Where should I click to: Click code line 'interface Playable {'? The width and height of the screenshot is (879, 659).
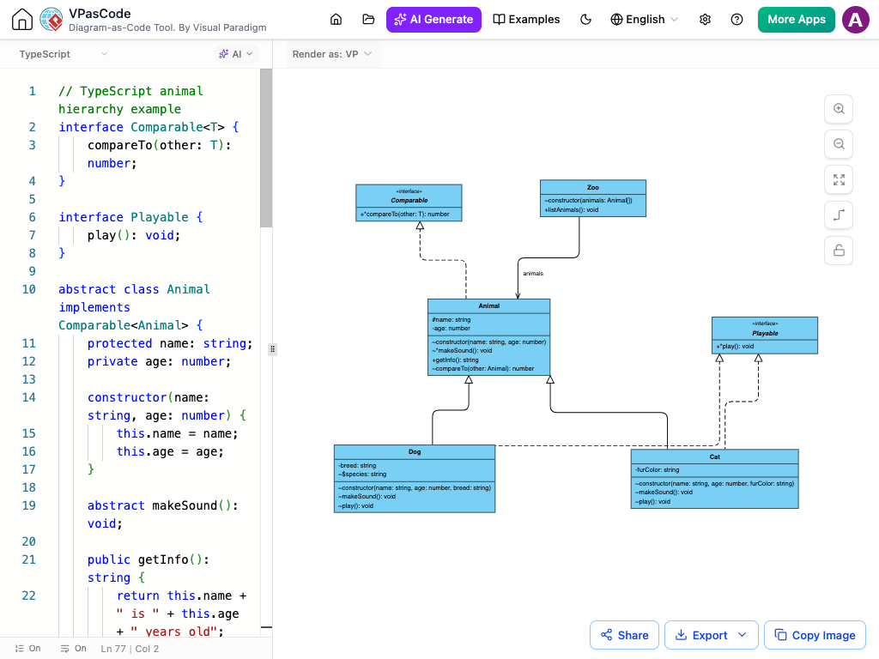click(x=131, y=217)
